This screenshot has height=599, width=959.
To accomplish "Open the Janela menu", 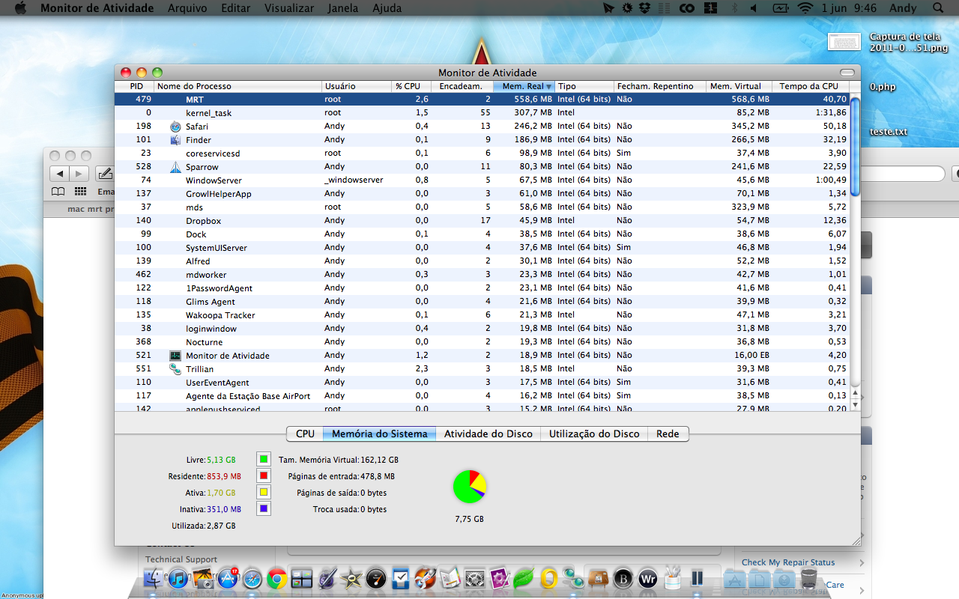I will 343,8.
